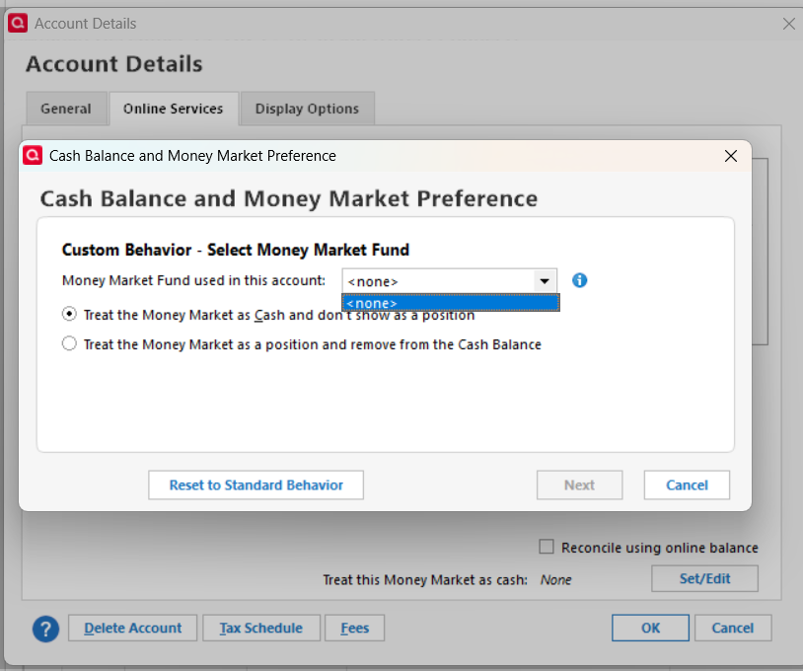Click the blue info icon beside fund dropdown
This screenshot has height=671, width=803.
pos(579,280)
